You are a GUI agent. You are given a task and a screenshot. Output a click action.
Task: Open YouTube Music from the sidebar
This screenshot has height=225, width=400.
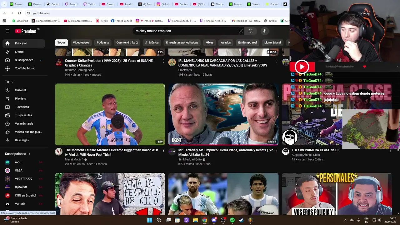point(24,68)
